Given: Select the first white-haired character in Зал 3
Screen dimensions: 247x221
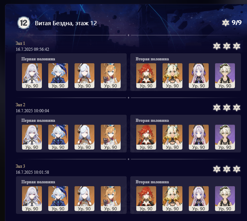Looking at the screenshot, I should point(32,199).
